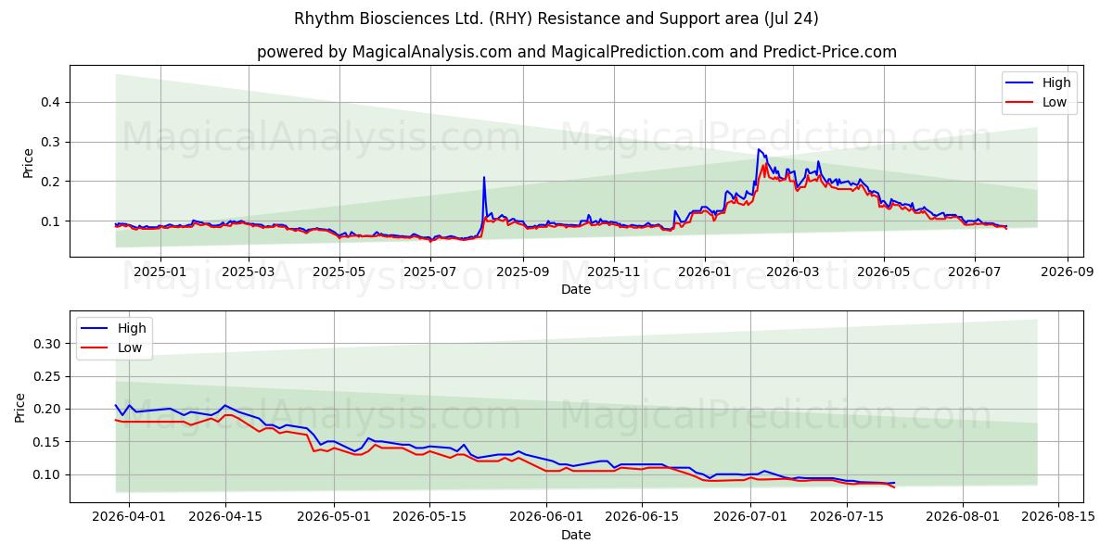
Task: Click 'High' in the bottom chart legend
Action: pos(133,328)
